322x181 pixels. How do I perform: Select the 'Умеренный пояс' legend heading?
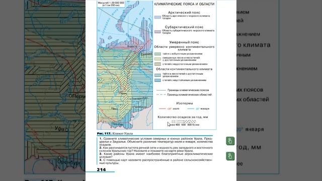click(x=184, y=42)
